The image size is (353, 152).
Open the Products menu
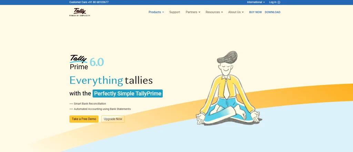click(x=155, y=12)
